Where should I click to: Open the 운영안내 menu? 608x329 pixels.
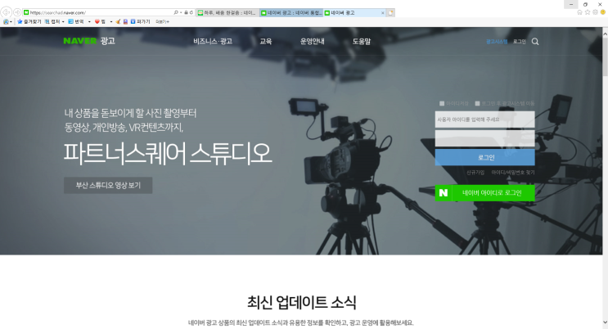[312, 41]
